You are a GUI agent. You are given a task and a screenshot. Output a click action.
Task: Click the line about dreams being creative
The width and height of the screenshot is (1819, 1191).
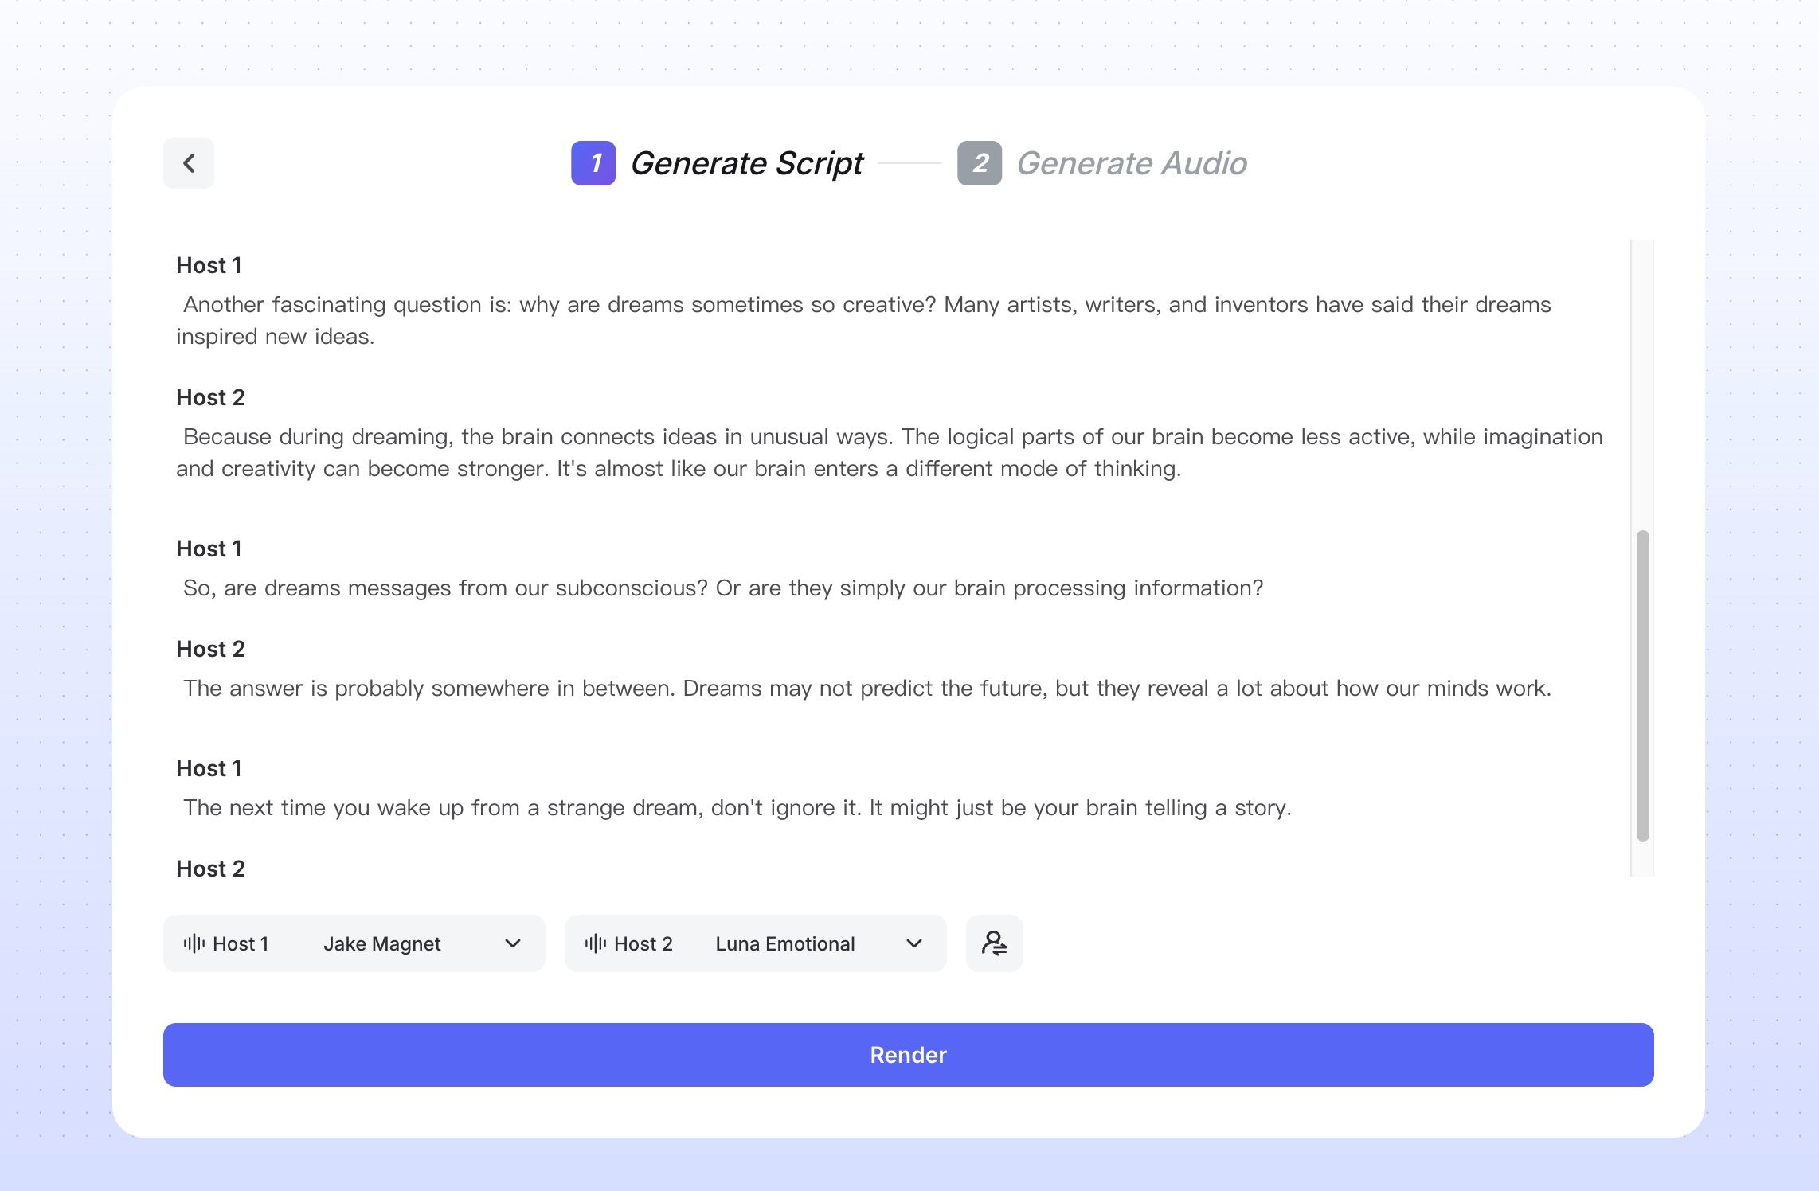pyautogui.click(x=864, y=320)
